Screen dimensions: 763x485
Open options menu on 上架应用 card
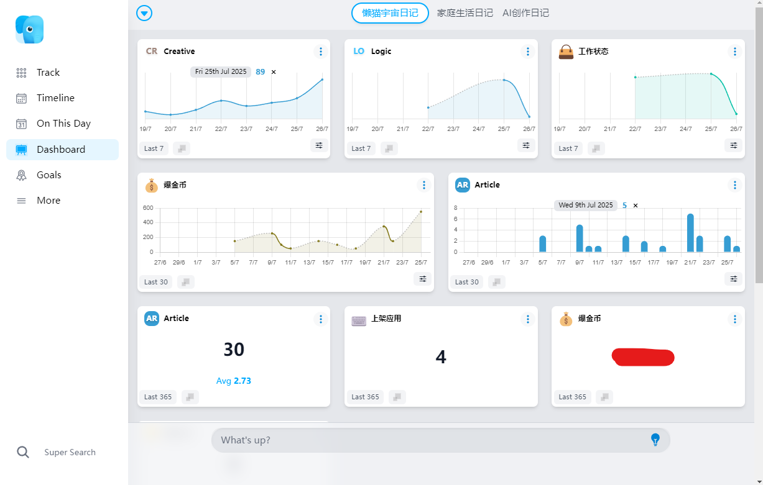(x=527, y=319)
